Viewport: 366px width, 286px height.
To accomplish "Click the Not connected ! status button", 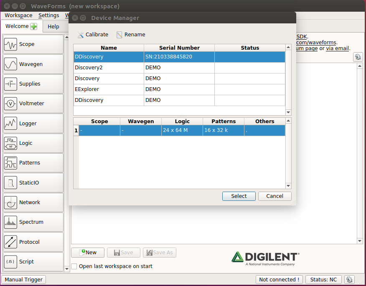I will [279, 279].
